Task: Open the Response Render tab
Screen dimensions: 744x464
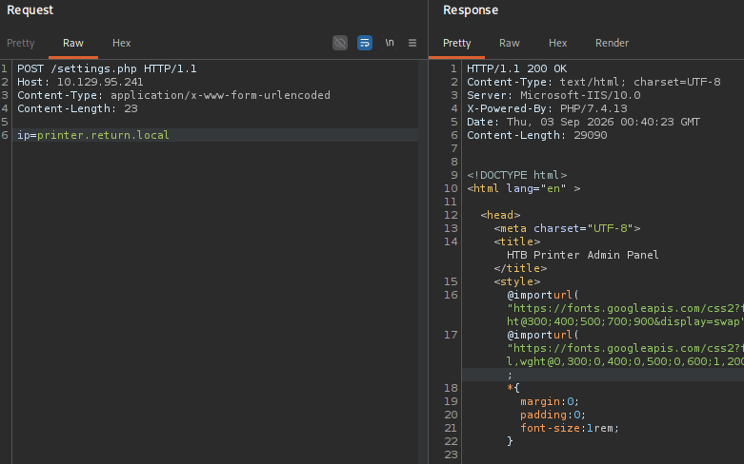Action: (x=613, y=43)
